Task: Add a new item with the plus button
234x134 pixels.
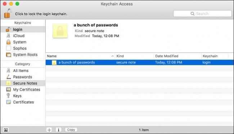Action: 49,130
